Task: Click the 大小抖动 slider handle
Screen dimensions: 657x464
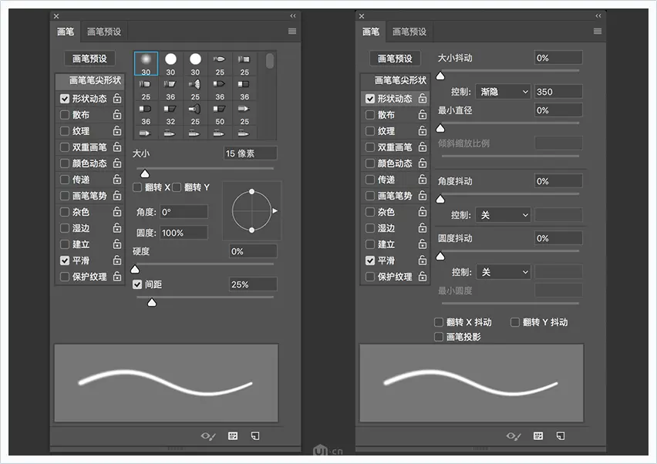Action: (x=440, y=76)
